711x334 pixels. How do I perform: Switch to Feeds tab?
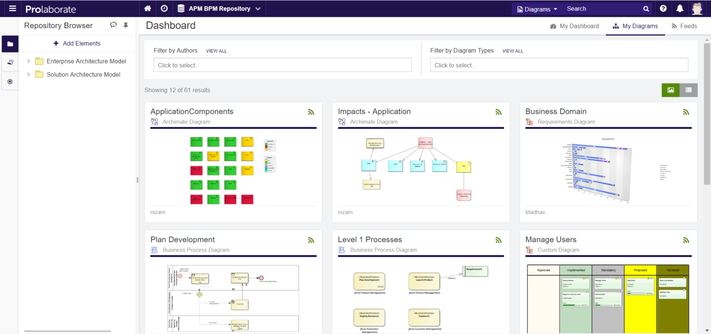click(684, 26)
